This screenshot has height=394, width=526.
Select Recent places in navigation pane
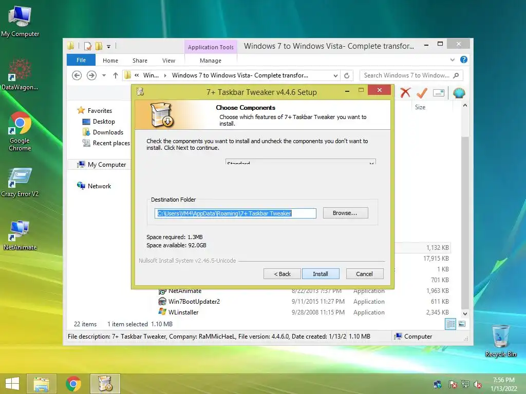[x=111, y=143]
